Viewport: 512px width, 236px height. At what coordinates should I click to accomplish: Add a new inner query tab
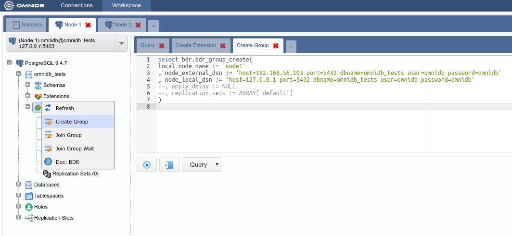pos(291,47)
